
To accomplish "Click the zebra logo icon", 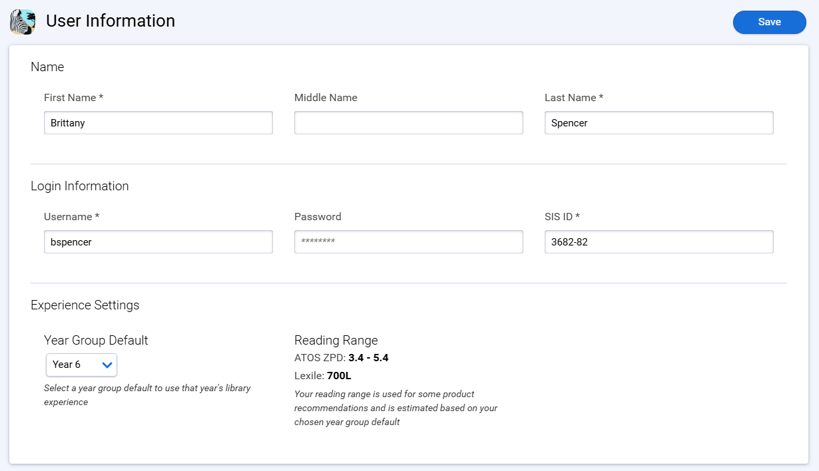I will (23, 22).
